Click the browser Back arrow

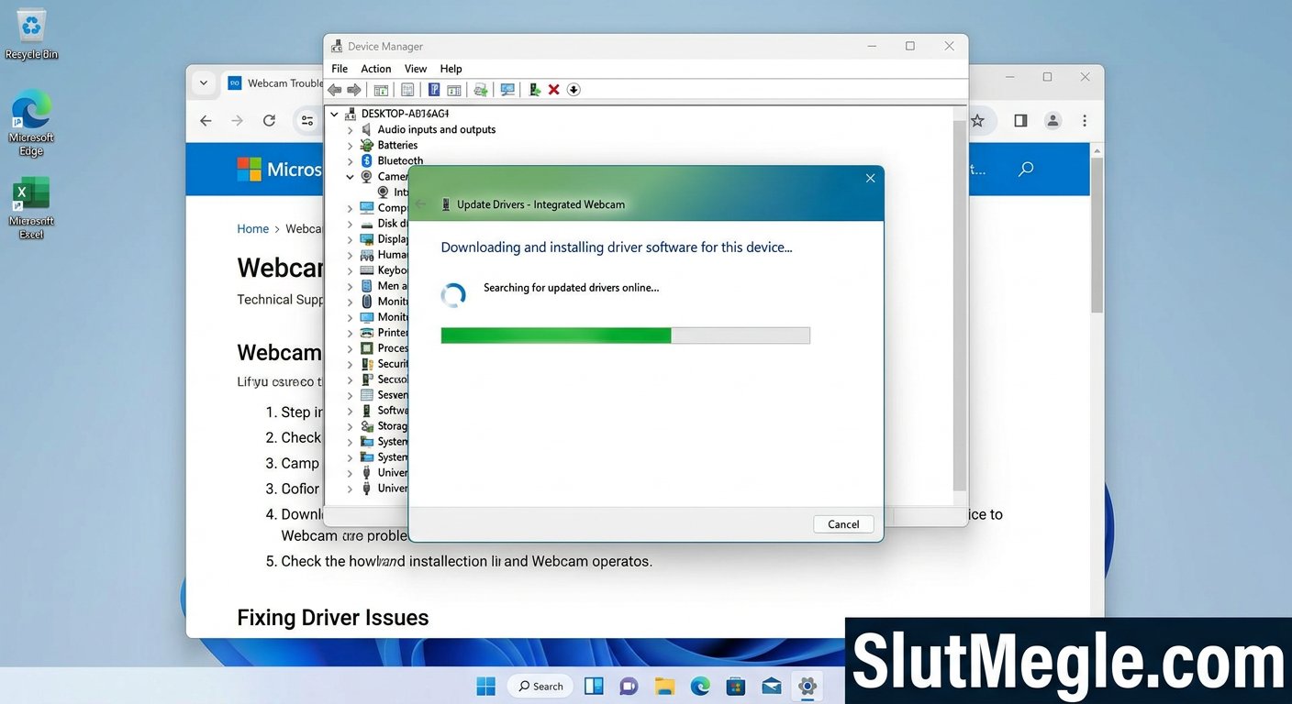click(x=206, y=121)
